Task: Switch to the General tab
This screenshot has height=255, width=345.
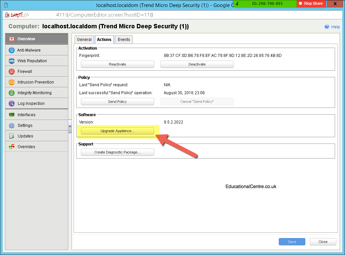Action: click(84, 40)
